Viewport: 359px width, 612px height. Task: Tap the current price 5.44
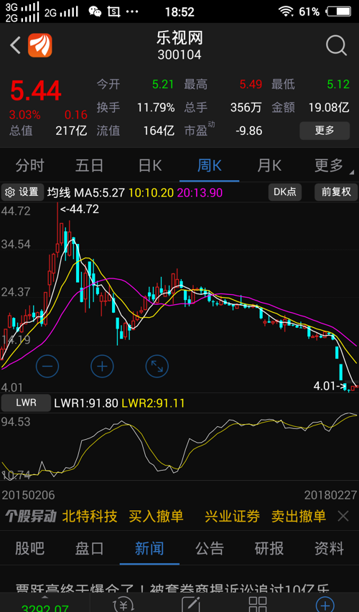tap(36, 90)
